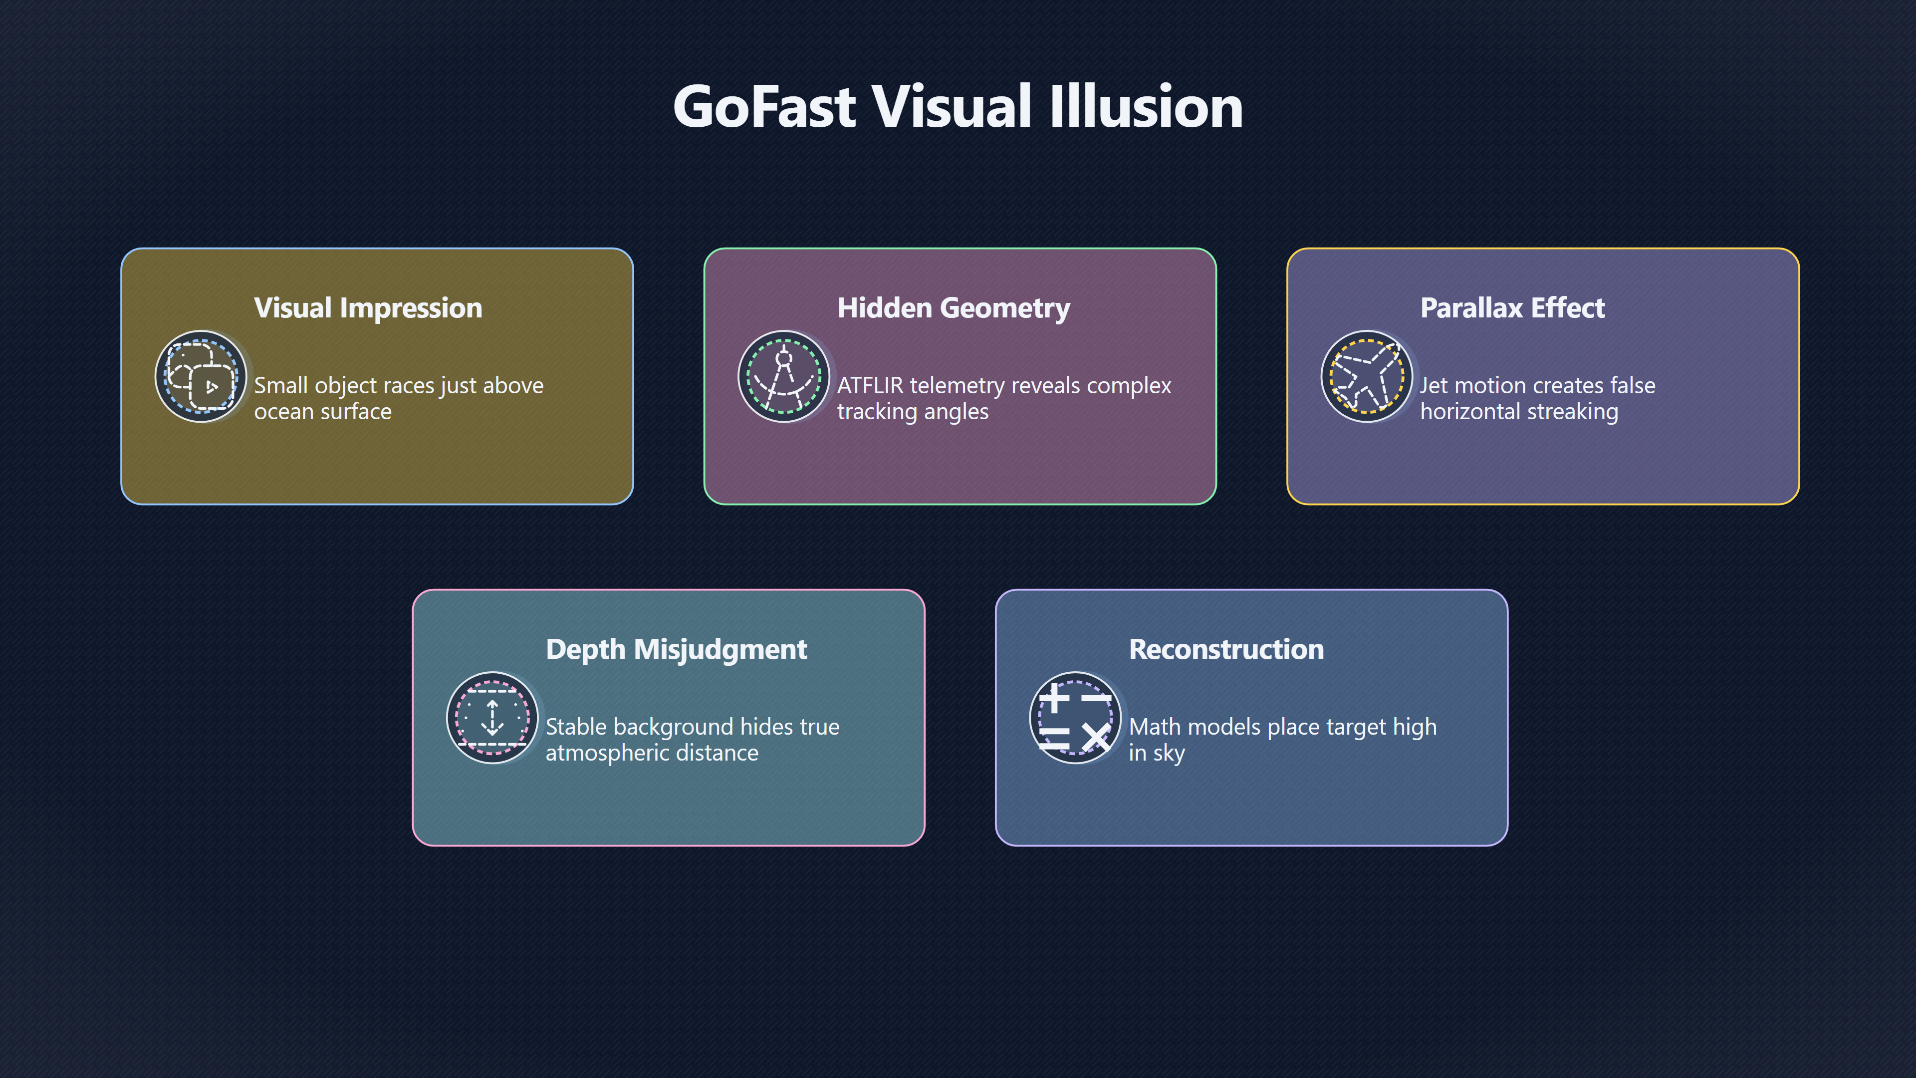Screen dimensions: 1916x1078
Task: Select the Reconstruction heading
Action: coord(1226,649)
